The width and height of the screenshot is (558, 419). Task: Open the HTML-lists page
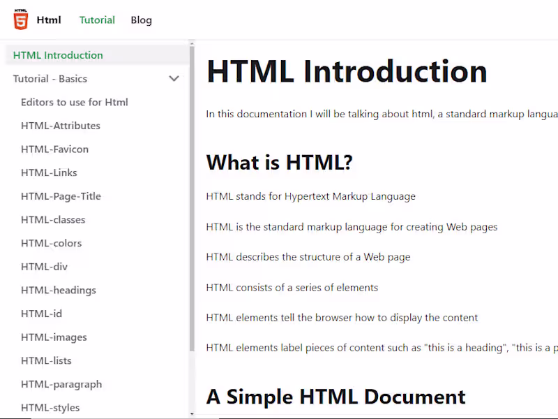[x=46, y=360]
